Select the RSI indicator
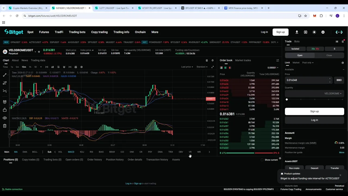348x196 pixels. [x=91, y=152]
